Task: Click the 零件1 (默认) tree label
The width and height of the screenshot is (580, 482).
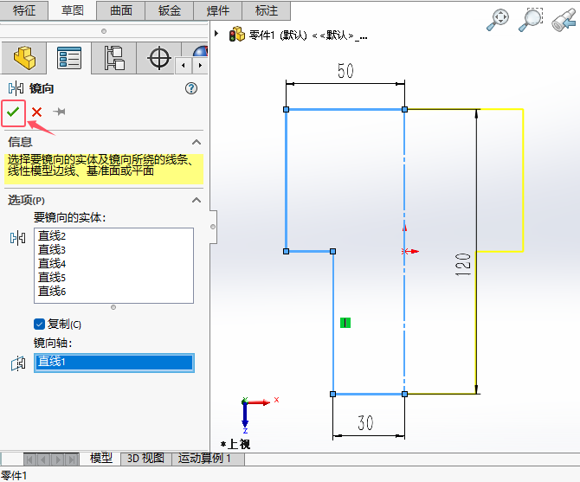Action: 308,35
